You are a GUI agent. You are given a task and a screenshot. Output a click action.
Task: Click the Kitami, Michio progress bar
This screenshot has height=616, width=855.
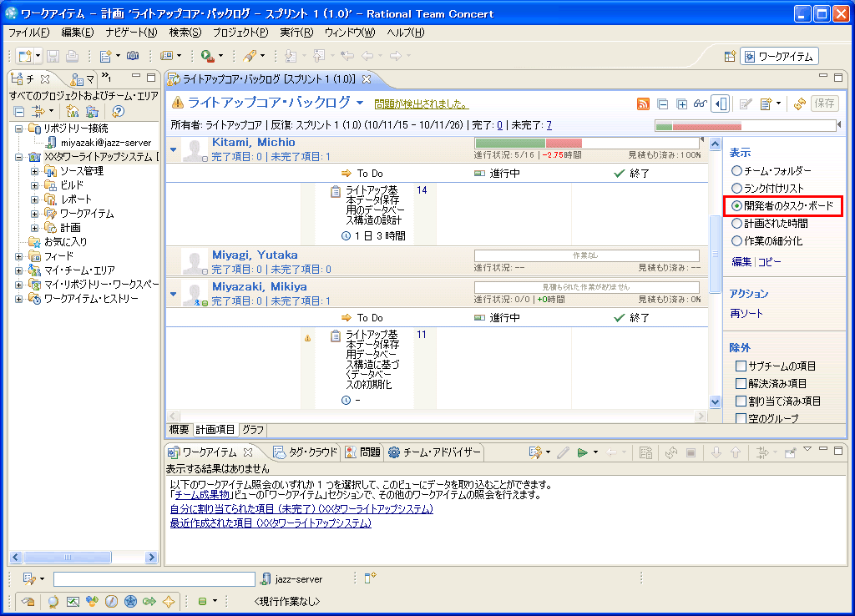(x=587, y=143)
